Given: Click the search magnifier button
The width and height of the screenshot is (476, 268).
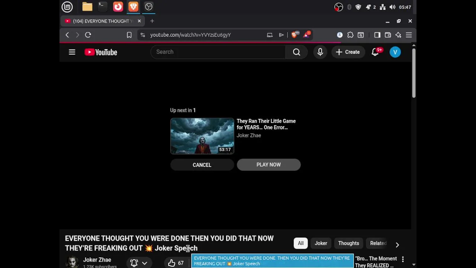Looking at the screenshot, I should point(296,52).
